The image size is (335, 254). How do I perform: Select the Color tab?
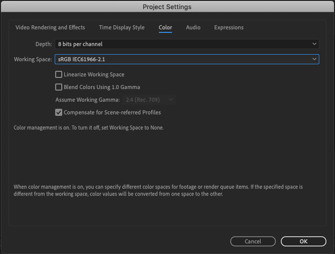(x=165, y=27)
